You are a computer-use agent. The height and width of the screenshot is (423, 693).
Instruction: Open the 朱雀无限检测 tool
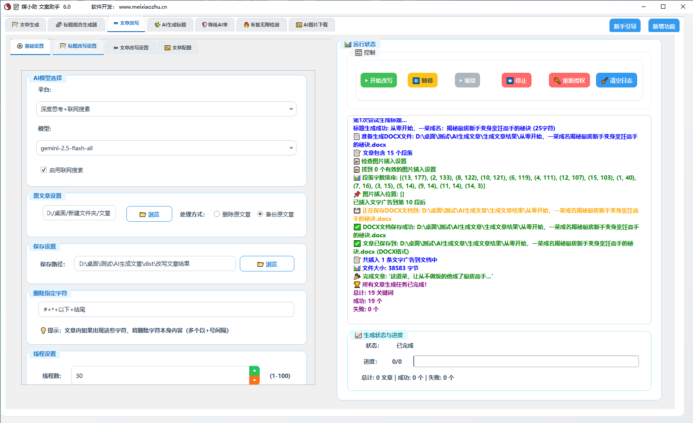click(x=261, y=25)
